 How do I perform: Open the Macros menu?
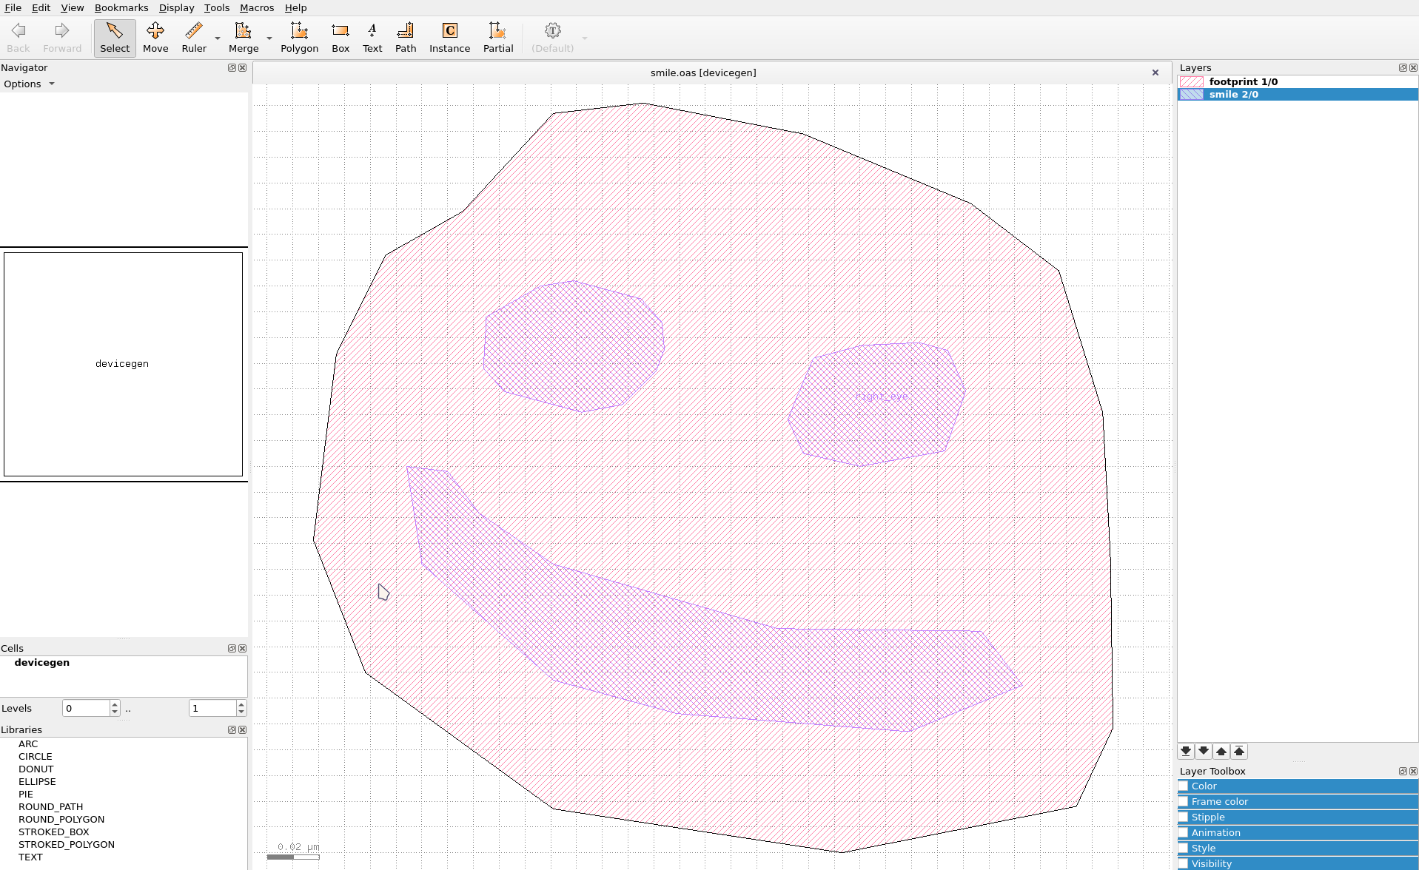(x=256, y=7)
